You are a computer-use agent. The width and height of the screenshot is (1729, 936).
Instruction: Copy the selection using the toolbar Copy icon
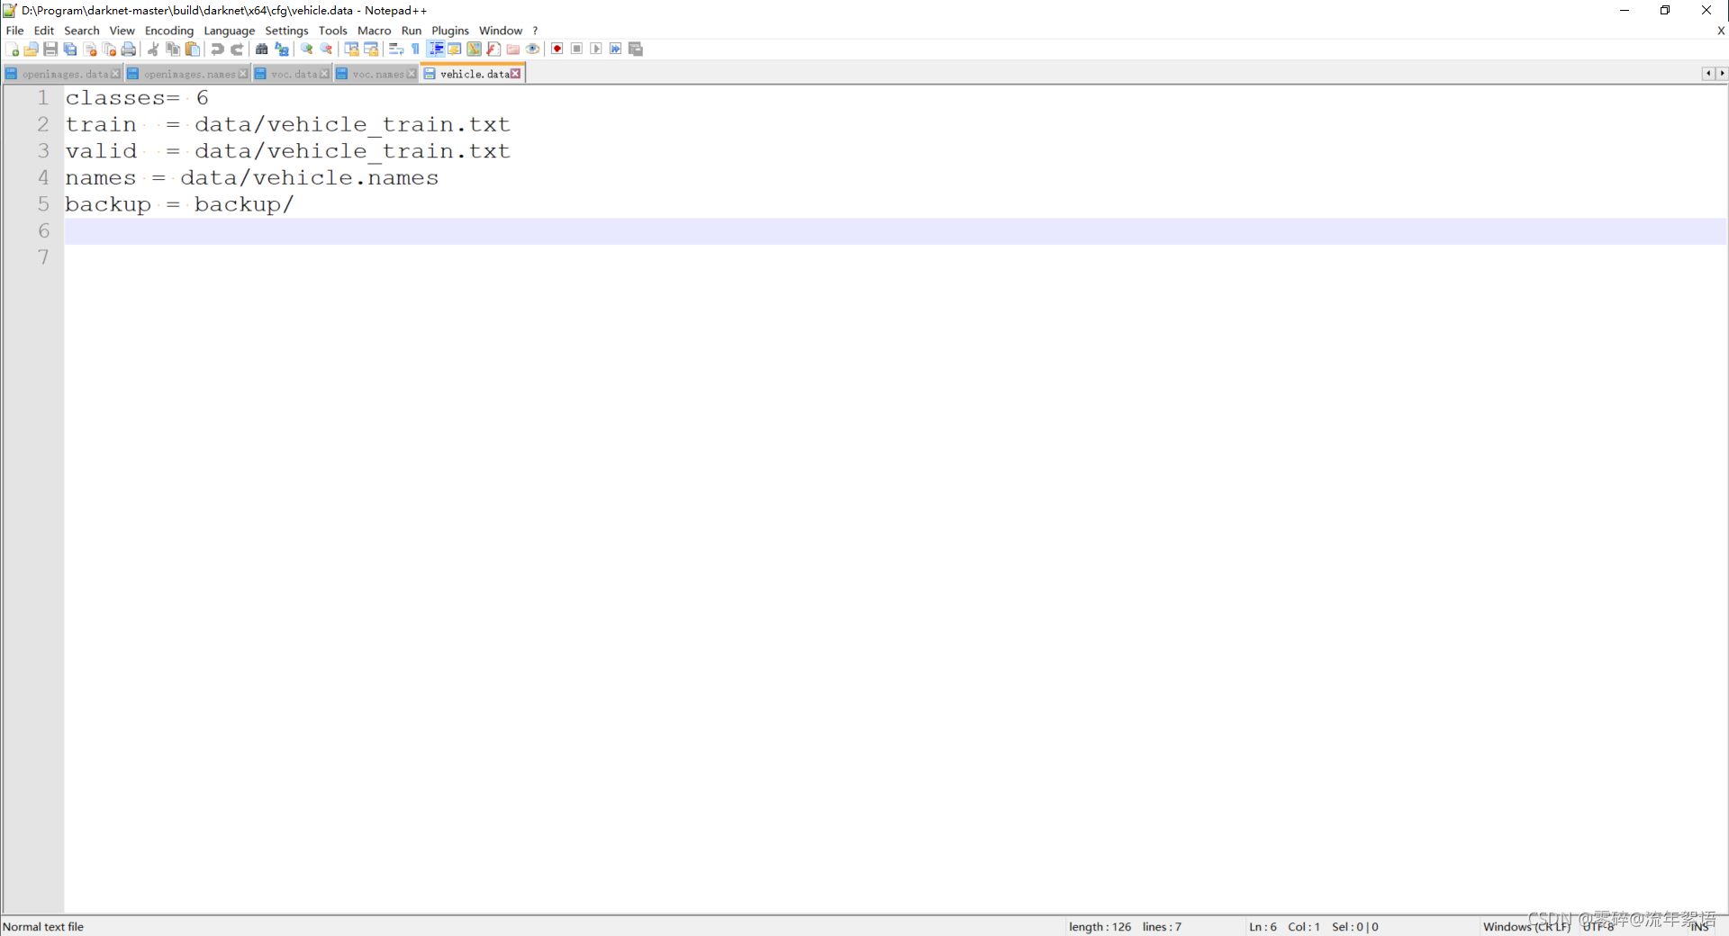173,49
